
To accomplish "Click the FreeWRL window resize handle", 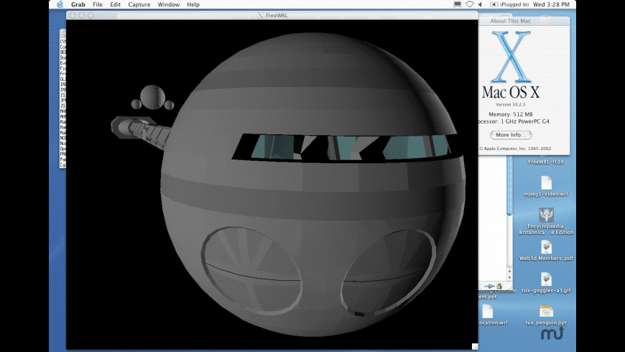I will pos(474,346).
